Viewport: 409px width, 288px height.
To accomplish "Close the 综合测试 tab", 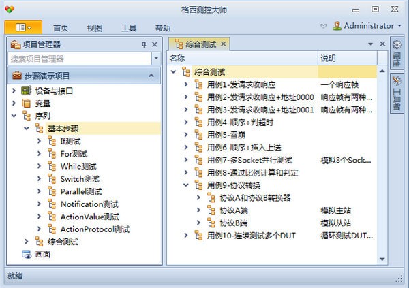I will click(223, 44).
